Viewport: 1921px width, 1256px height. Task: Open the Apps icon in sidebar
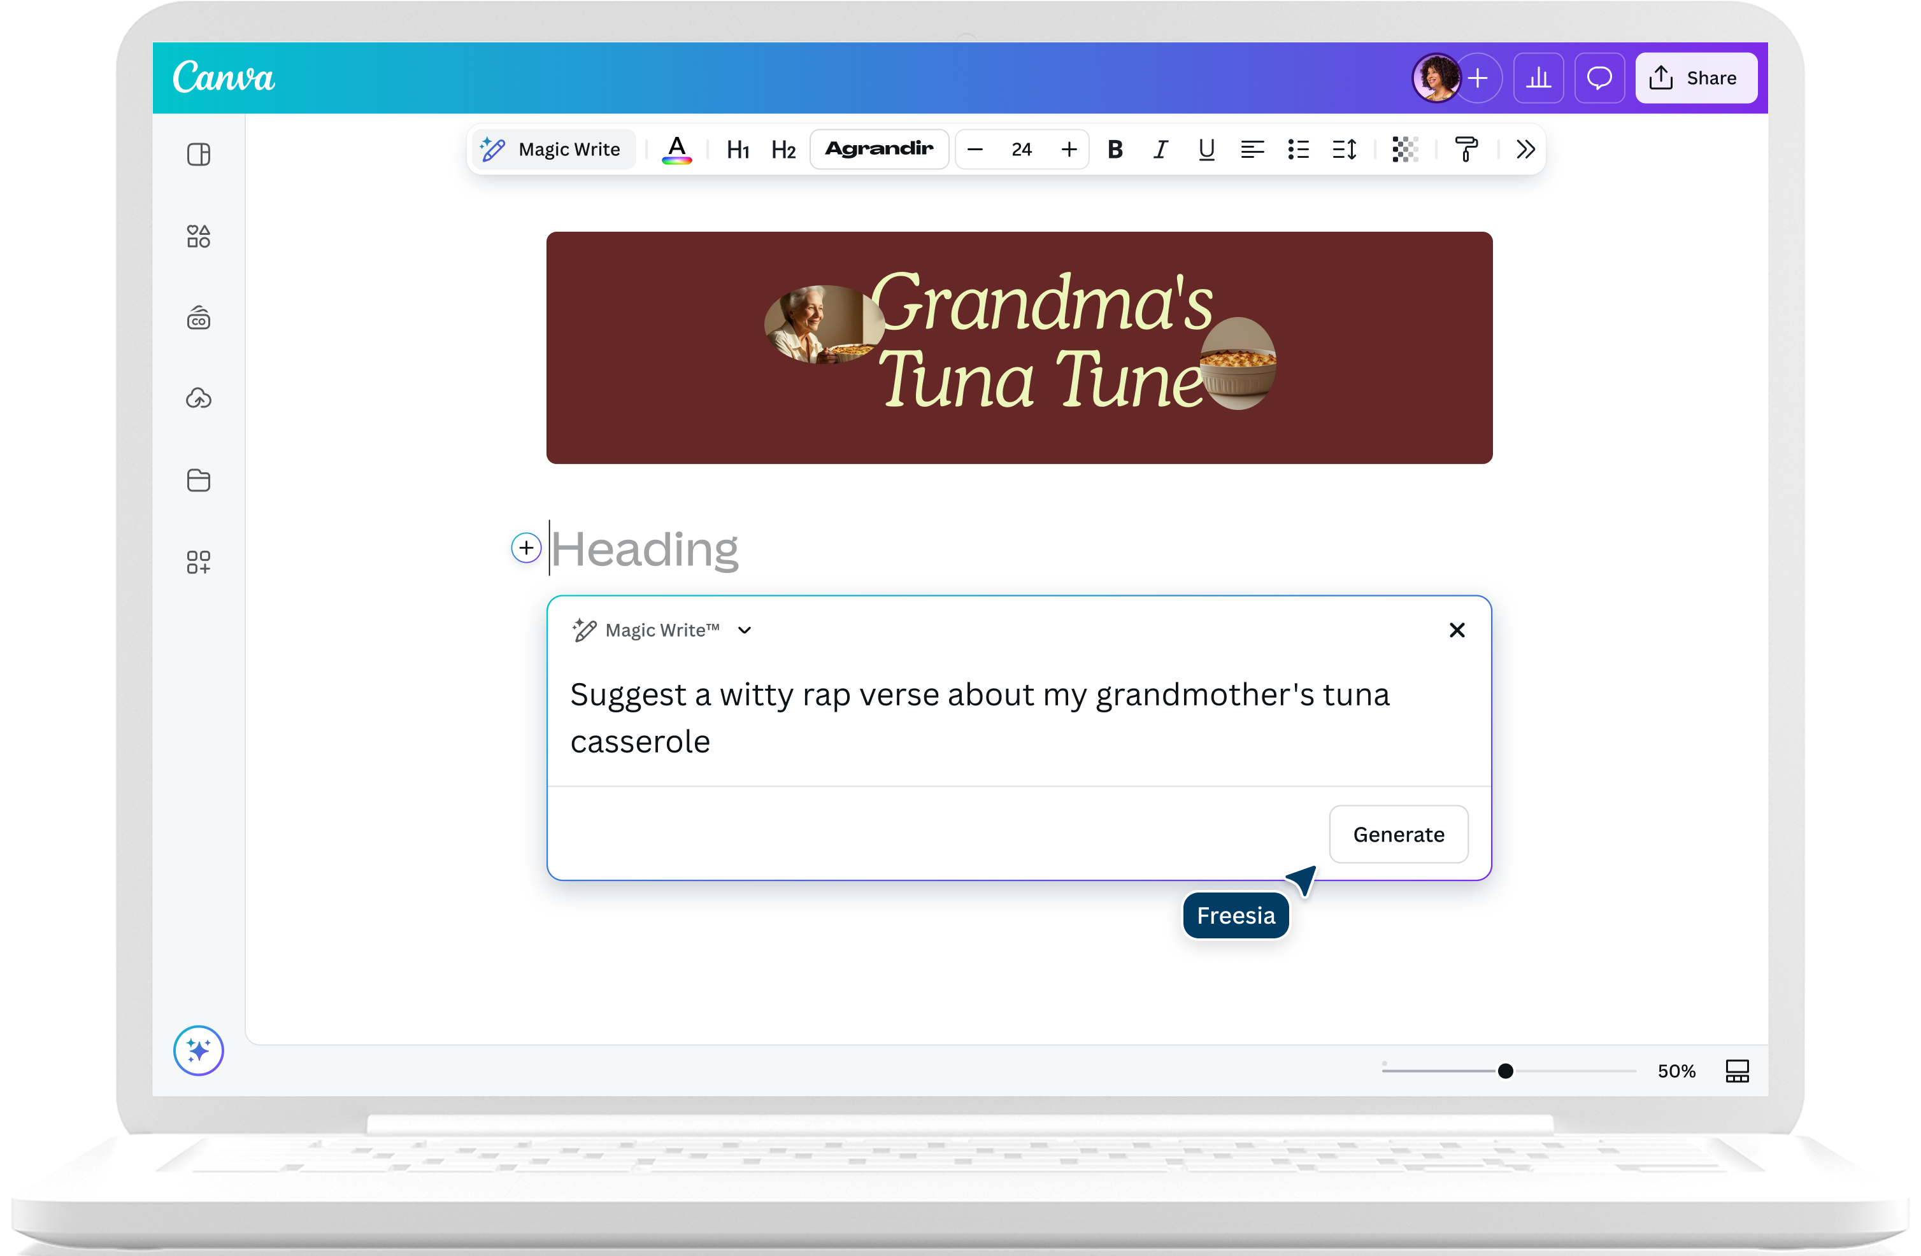(199, 561)
